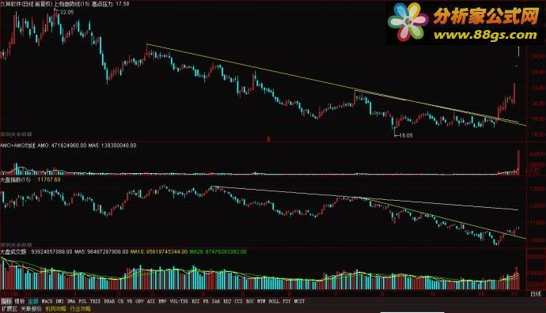Image resolution: width=546 pixels, height=313 pixels.
Task: Click the 16.05 low price marker
Action: coord(406,135)
